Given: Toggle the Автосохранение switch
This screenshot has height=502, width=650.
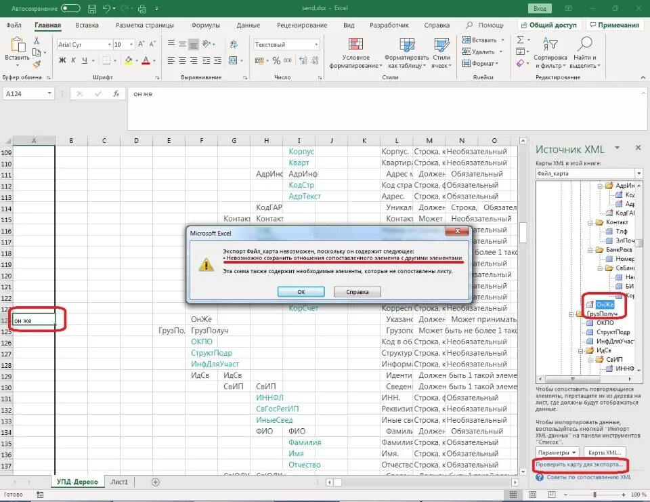Looking at the screenshot, I should coord(70,8).
